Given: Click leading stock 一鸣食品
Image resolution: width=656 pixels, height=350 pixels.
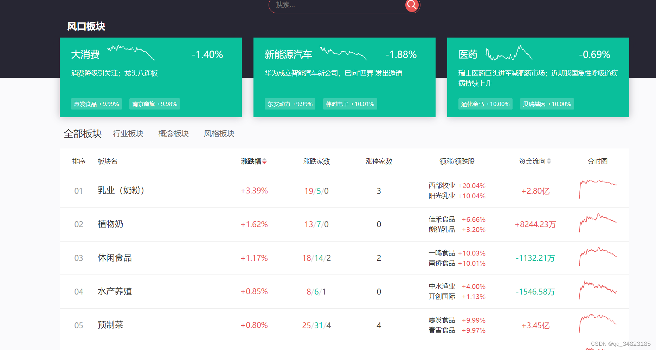Looking at the screenshot, I should coord(442,253).
